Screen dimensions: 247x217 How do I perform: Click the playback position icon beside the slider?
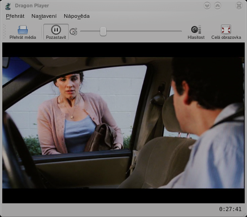click(x=73, y=32)
